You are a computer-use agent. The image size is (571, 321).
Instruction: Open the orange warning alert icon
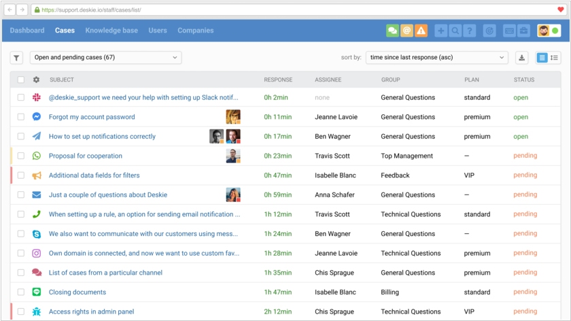pos(421,31)
